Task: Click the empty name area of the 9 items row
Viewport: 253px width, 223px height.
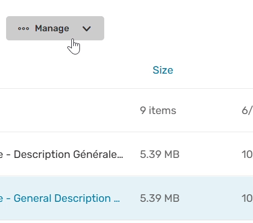Action: (x=67, y=110)
